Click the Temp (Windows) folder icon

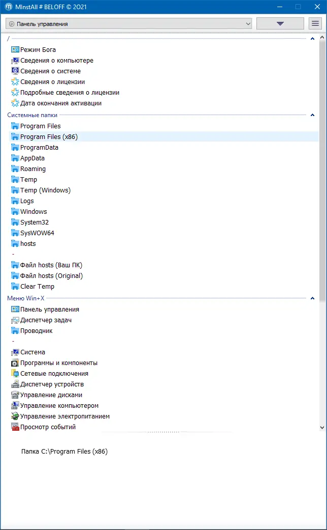pyautogui.click(x=15, y=190)
